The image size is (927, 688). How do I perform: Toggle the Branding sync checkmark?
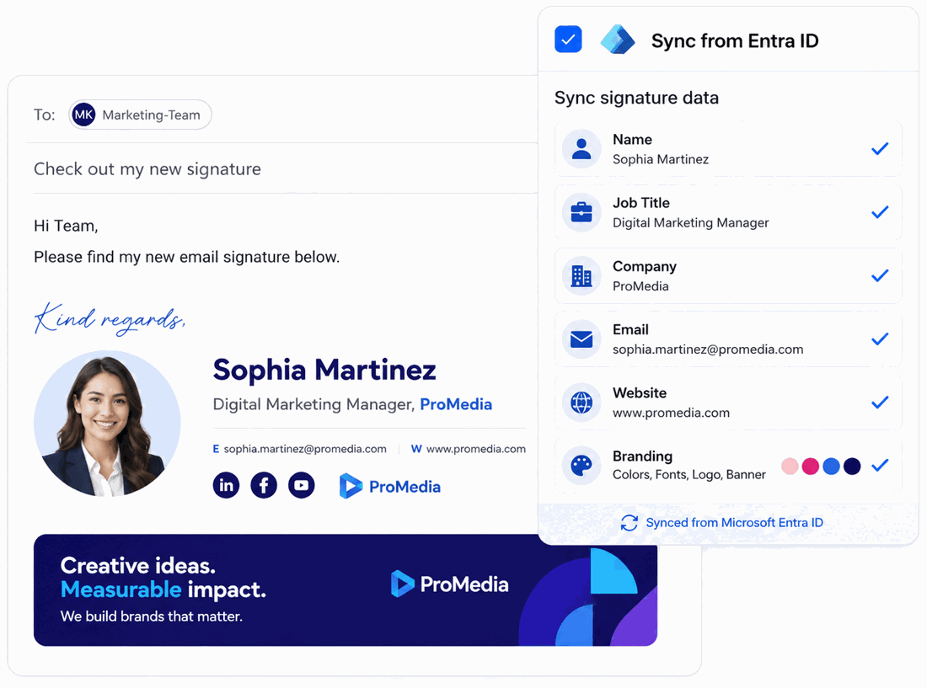point(880,466)
